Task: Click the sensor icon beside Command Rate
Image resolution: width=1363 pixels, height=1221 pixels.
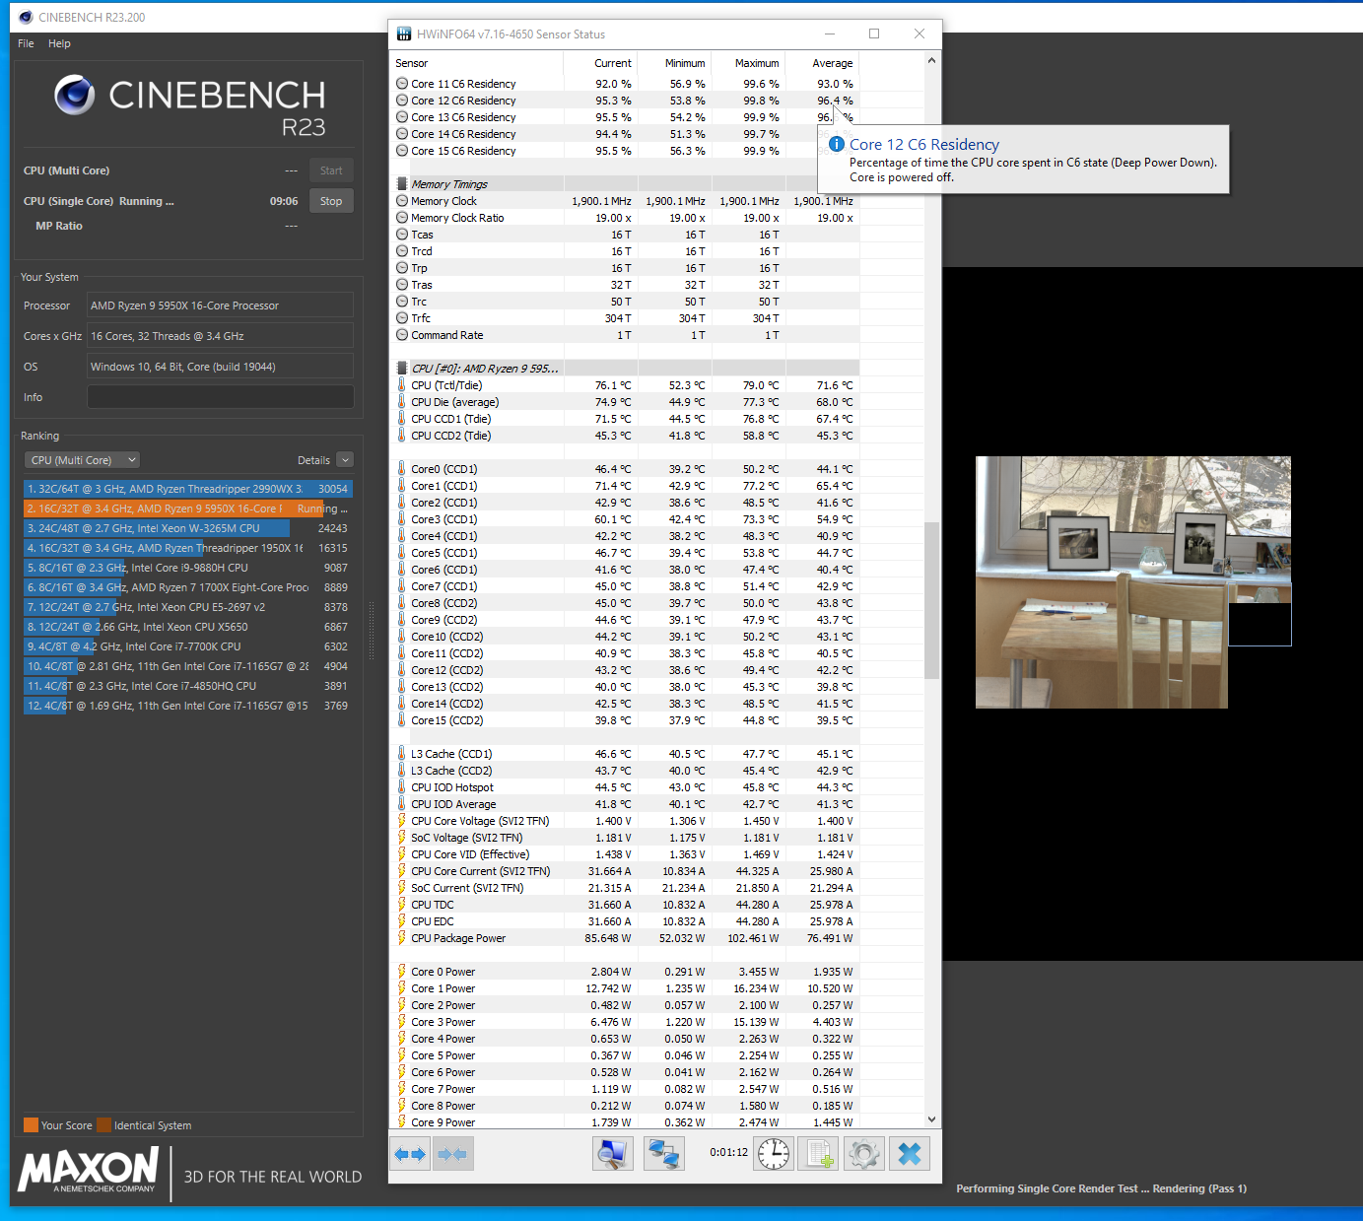Action: point(402,335)
